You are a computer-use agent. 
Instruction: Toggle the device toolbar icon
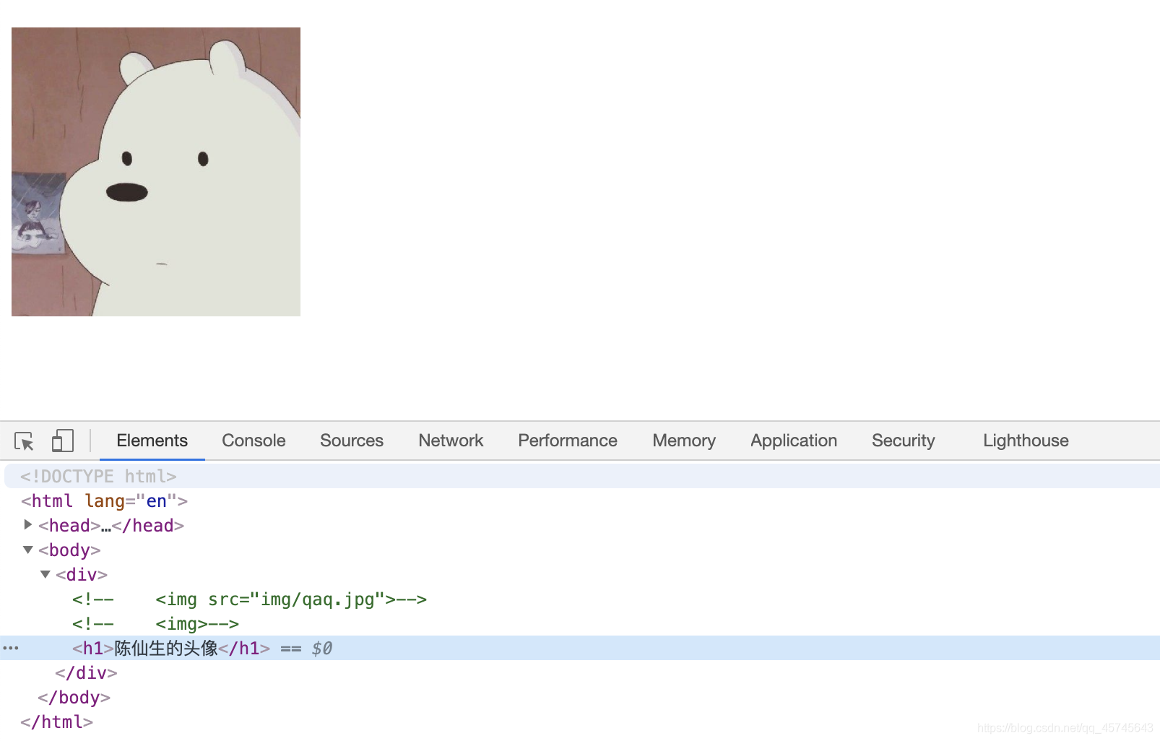[63, 441]
